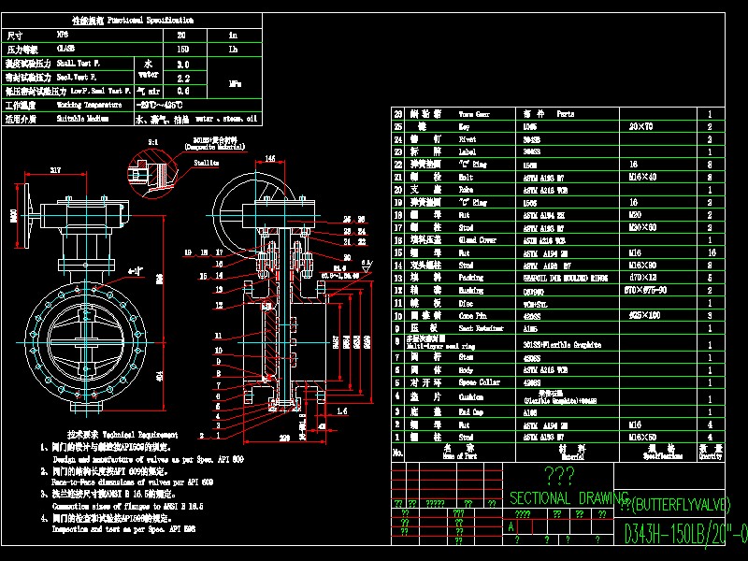Viewport: 748px width, 561px height.
Task: Click 'Suitable Medium' in the specification table
Action: [x=82, y=119]
